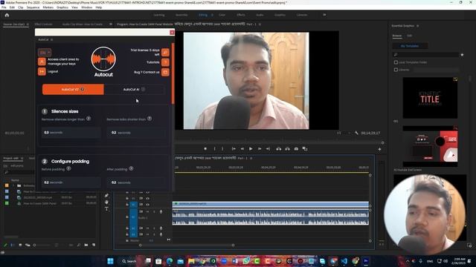Open Windows Start menu
476x267 pixels.
pyautogui.click(x=110, y=261)
